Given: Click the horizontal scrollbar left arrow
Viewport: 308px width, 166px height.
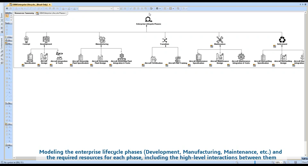Looking at the screenshot, I should [14, 158].
